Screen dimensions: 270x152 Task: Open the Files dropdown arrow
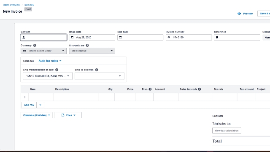click(74, 115)
